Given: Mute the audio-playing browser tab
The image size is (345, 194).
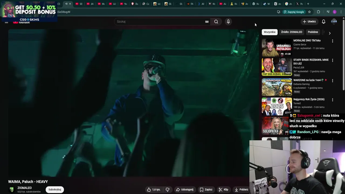Looking at the screenshot, I should tap(66, 4).
